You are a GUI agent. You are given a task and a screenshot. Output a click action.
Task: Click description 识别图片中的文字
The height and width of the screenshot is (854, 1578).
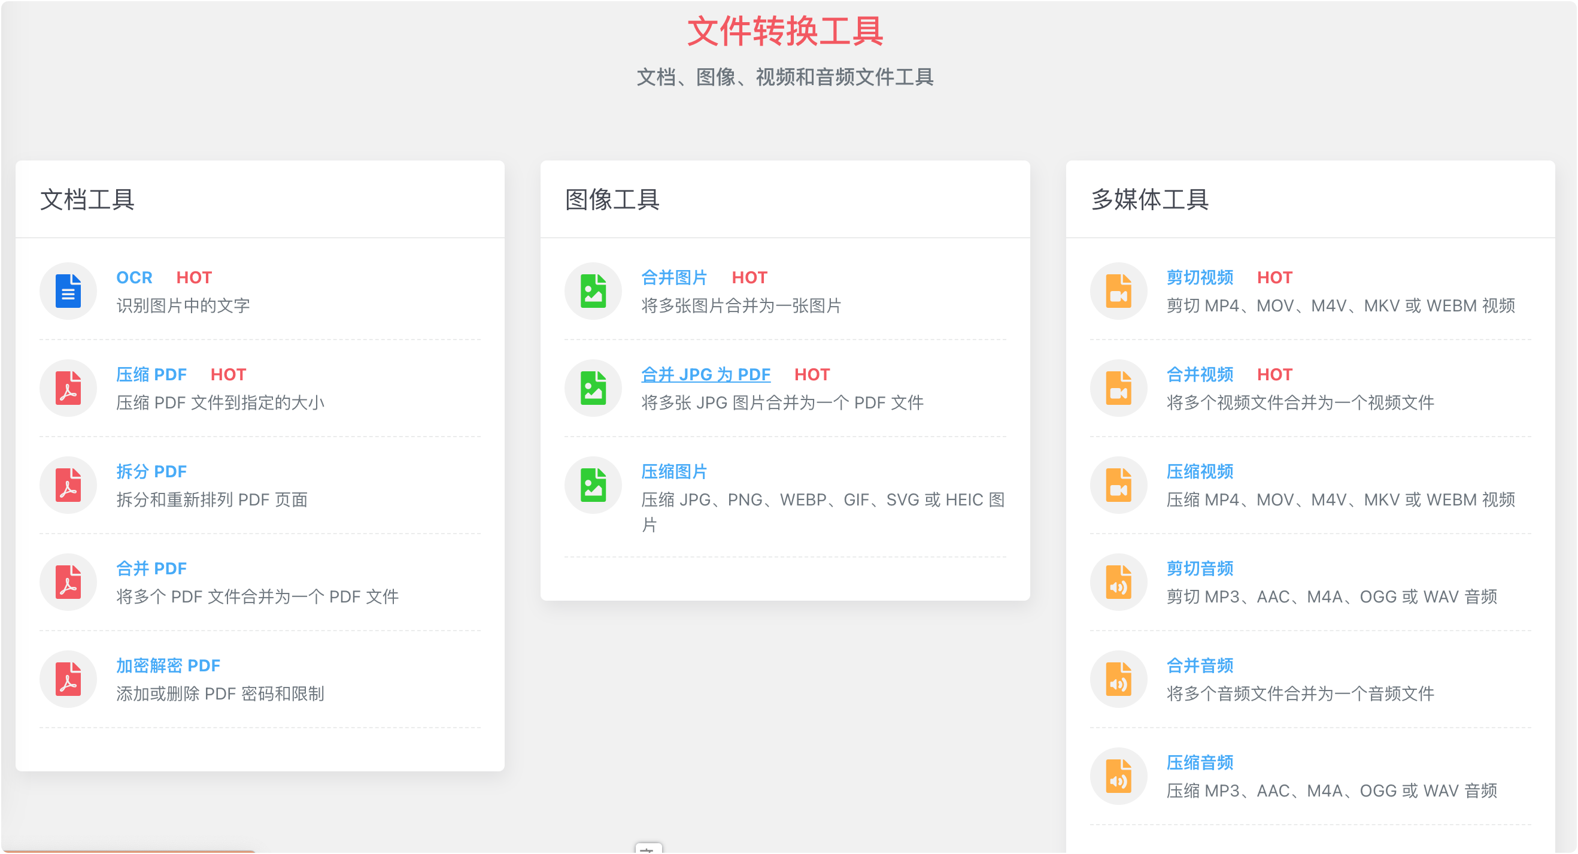coord(183,305)
